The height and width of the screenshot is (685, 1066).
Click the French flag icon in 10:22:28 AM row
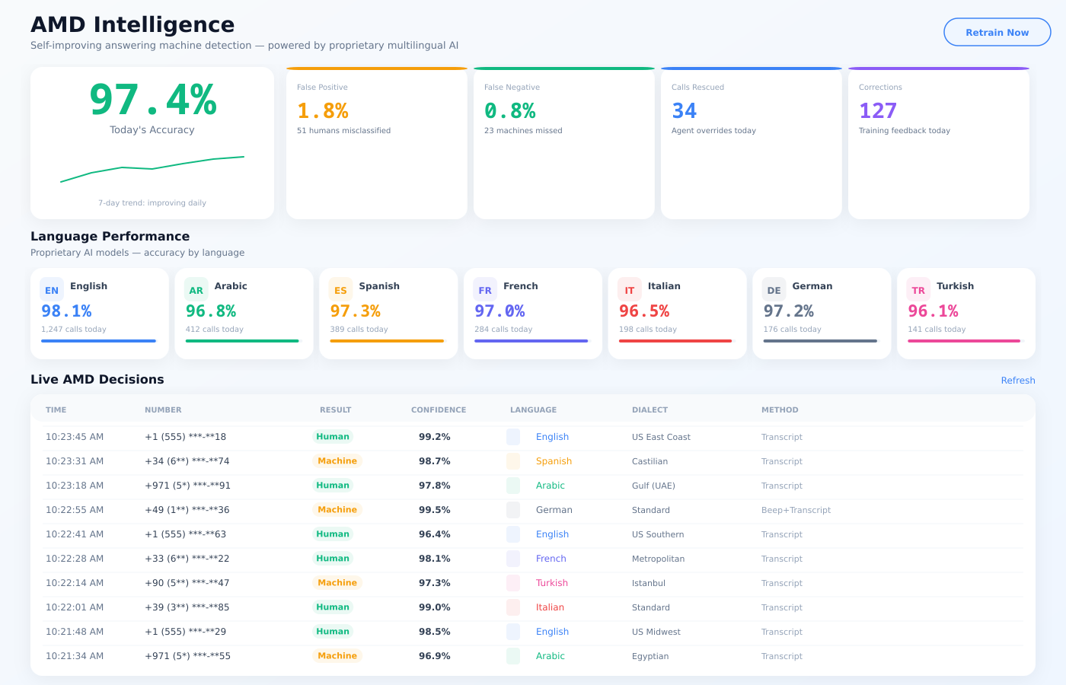(x=513, y=559)
